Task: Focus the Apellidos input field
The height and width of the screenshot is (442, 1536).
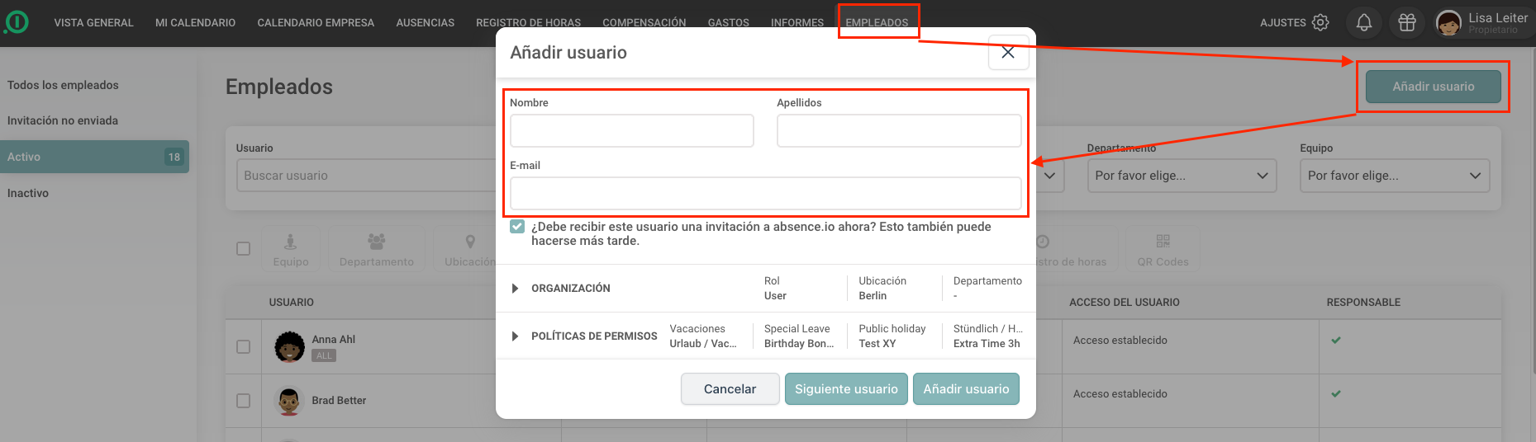Action: 899,130
